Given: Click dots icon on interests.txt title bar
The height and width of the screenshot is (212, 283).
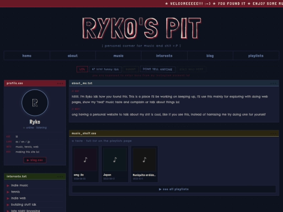Looking at the screenshot, I should [60, 177].
